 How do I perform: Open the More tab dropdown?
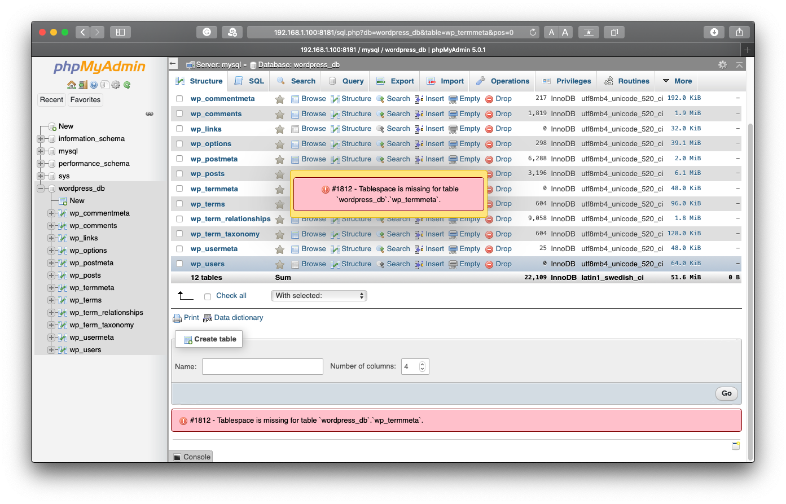point(677,81)
